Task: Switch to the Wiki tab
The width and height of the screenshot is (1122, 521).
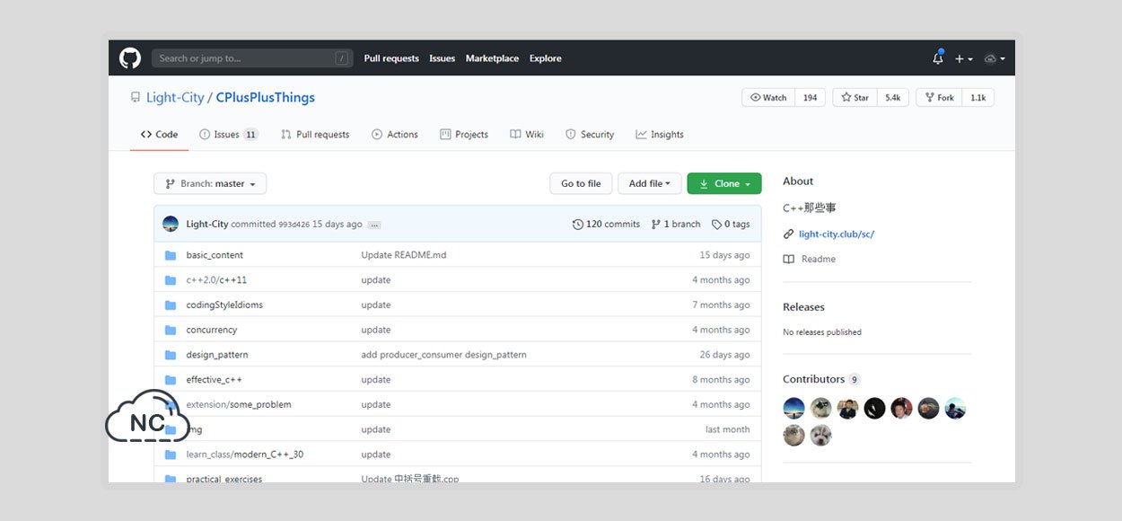Action: pyautogui.click(x=527, y=135)
